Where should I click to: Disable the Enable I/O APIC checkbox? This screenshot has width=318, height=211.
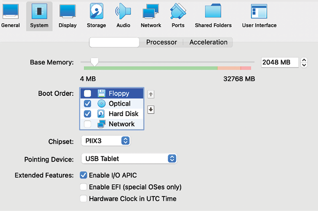(83, 175)
